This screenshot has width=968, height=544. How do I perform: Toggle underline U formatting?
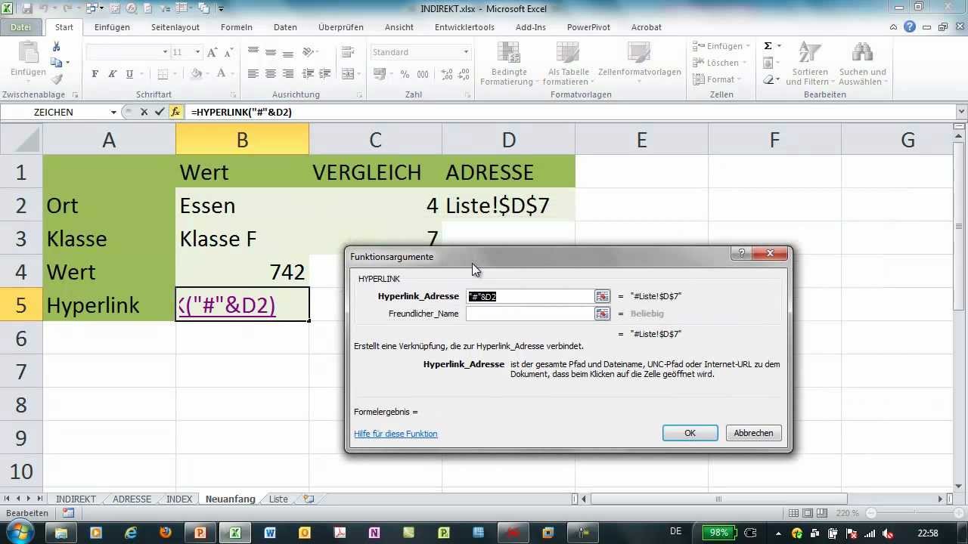pyautogui.click(x=130, y=74)
